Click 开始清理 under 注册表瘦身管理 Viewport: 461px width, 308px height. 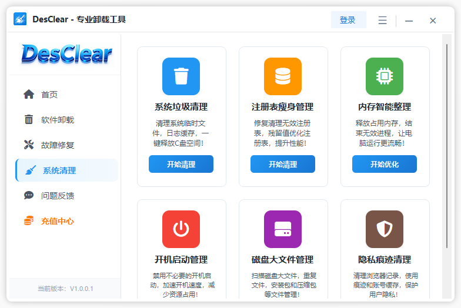(x=283, y=164)
